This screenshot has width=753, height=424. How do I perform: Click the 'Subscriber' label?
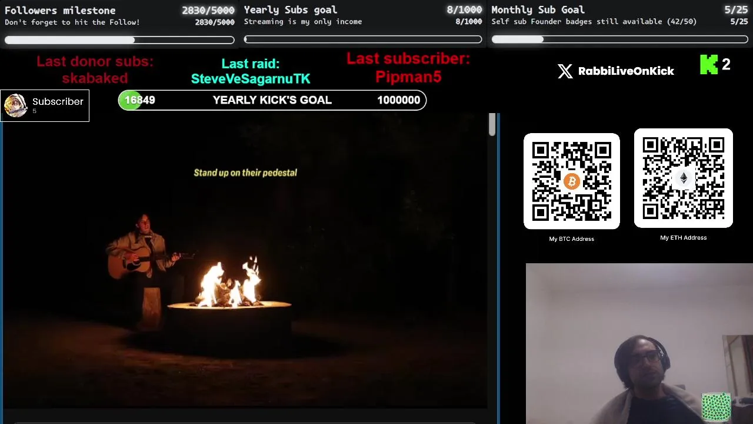click(58, 101)
